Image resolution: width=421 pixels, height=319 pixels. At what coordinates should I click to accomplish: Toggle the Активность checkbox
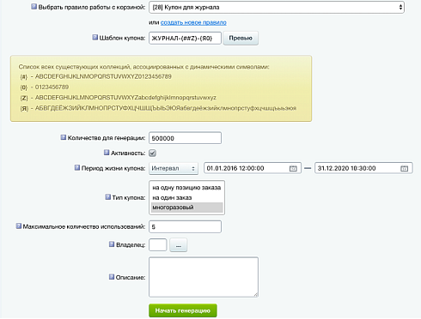(x=152, y=153)
